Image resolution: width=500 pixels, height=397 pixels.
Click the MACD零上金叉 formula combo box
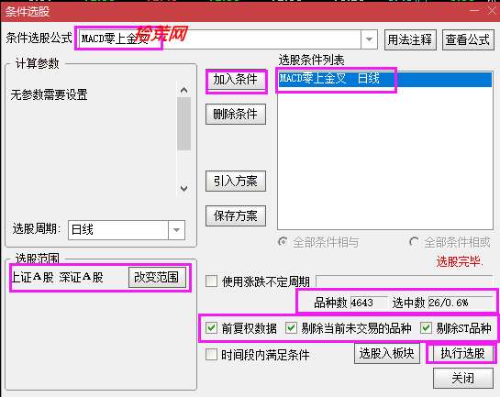[228, 39]
